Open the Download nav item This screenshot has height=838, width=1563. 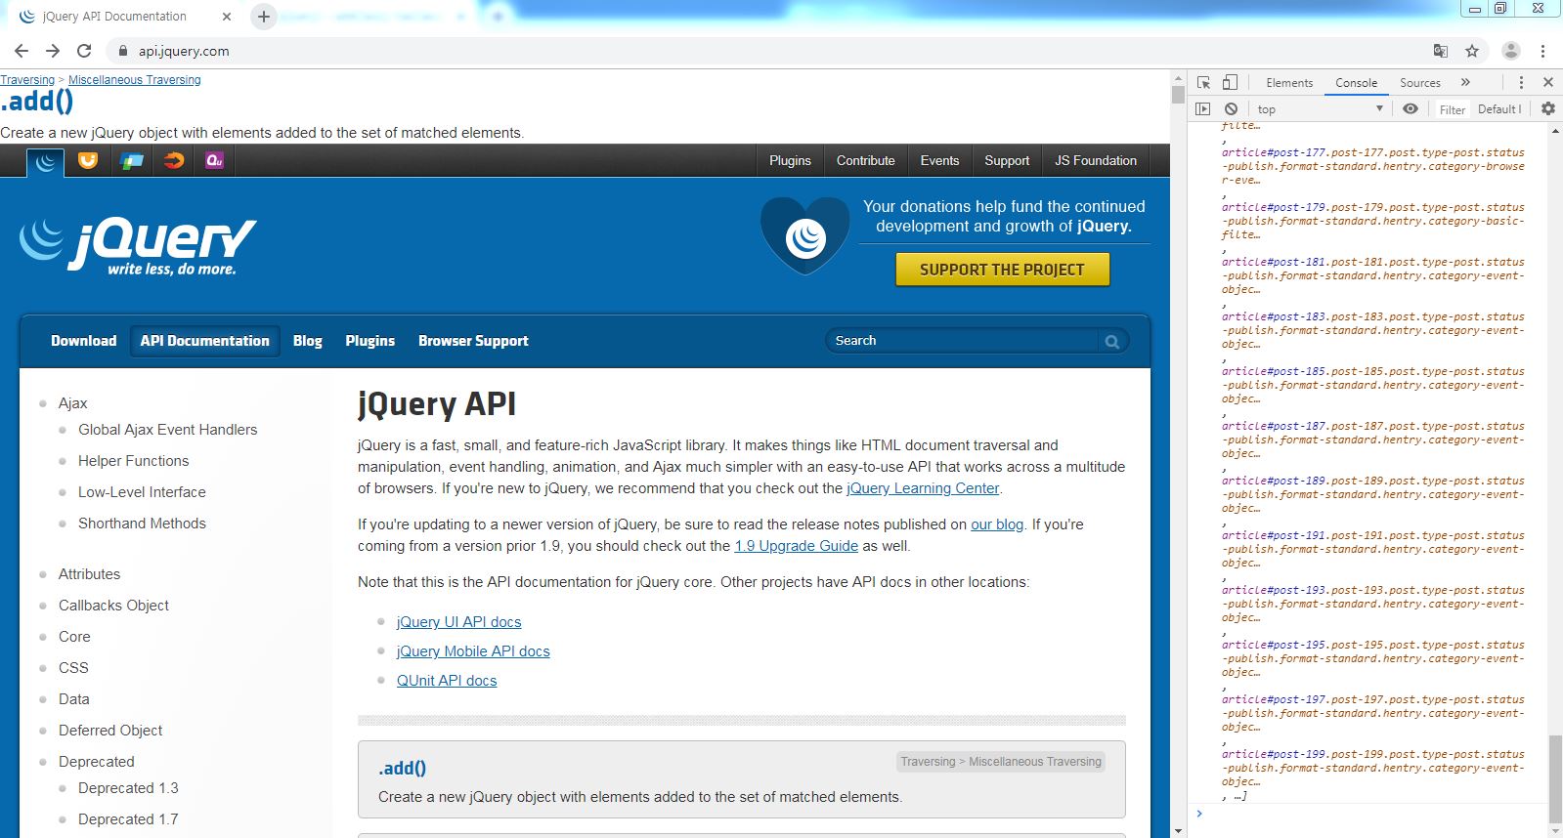83,341
